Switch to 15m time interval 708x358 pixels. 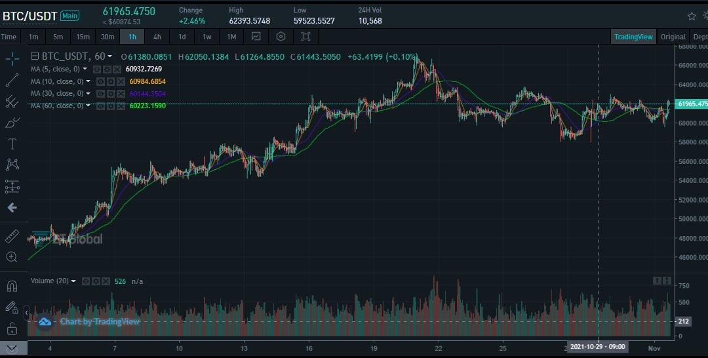click(83, 37)
